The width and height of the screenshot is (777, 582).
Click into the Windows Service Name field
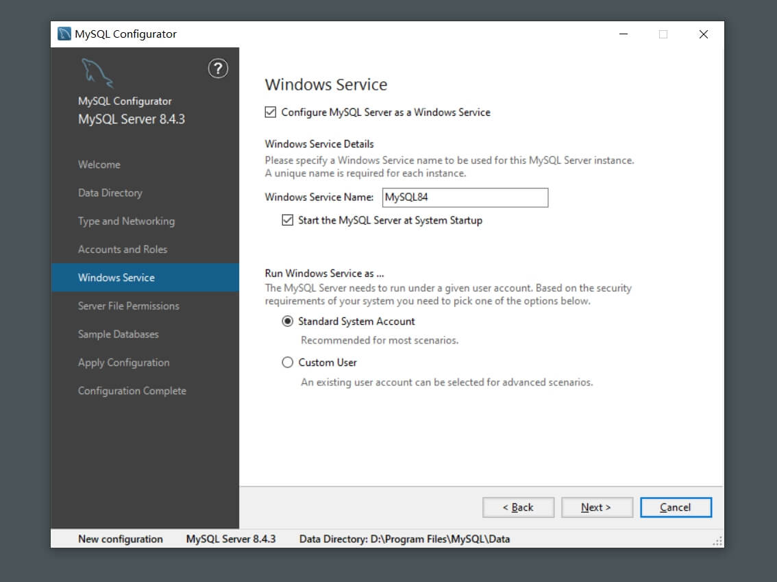[x=465, y=197]
